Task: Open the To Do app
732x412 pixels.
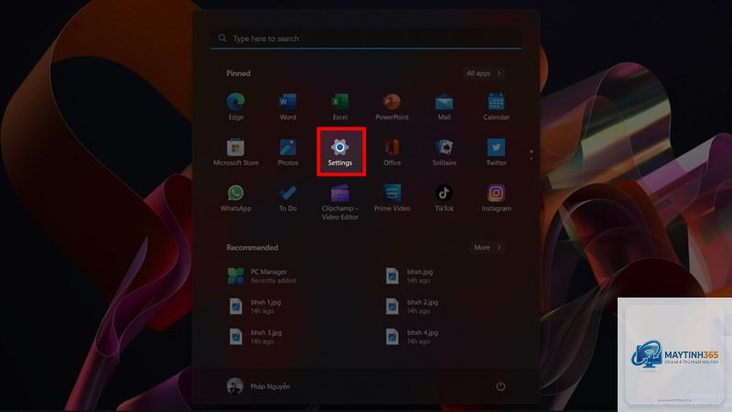Action: (x=287, y=198)
